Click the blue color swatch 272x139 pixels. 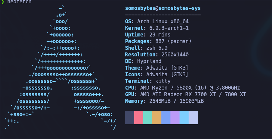pyautogui.click(x=166, y=118)
